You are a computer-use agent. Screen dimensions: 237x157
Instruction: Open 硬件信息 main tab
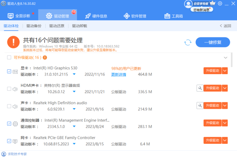pos(96,16)
